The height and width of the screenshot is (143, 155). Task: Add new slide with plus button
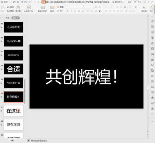12,140
